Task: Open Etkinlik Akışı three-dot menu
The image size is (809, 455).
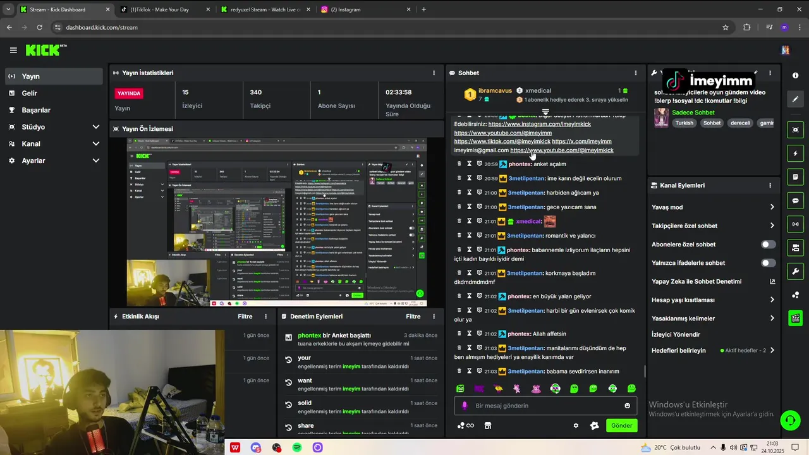Action: coord(265,317)
